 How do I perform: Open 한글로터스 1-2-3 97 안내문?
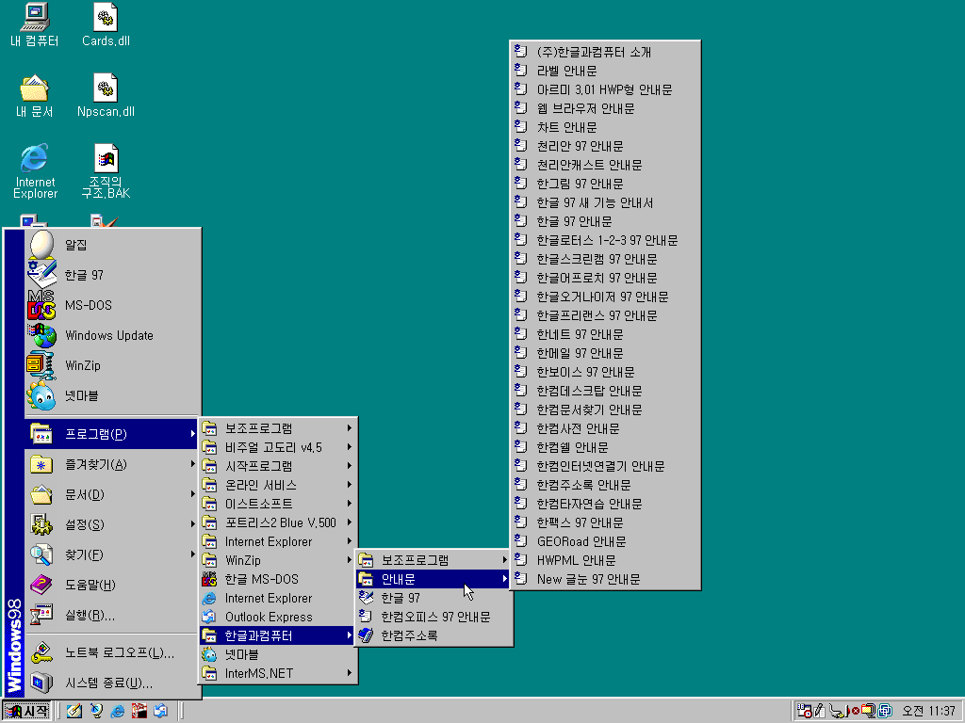[x=606, y=240]
